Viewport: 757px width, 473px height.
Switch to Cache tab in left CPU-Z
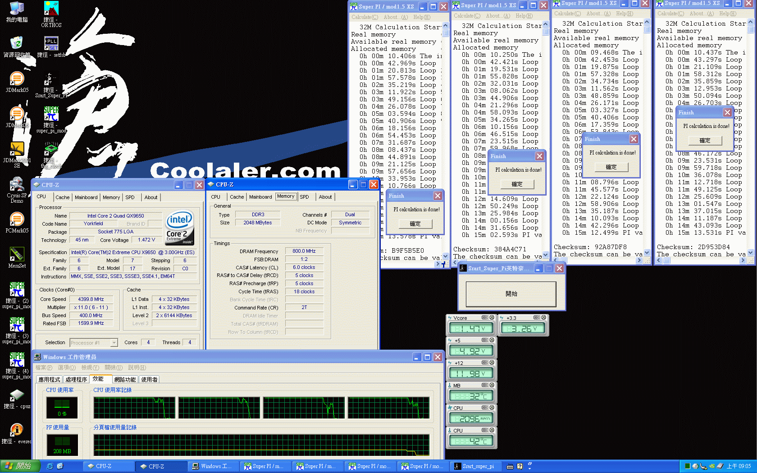pos(62,197)
